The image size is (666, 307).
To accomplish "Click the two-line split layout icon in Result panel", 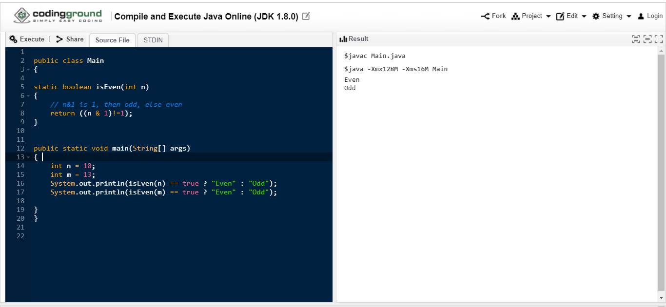I will click(636, 39).
